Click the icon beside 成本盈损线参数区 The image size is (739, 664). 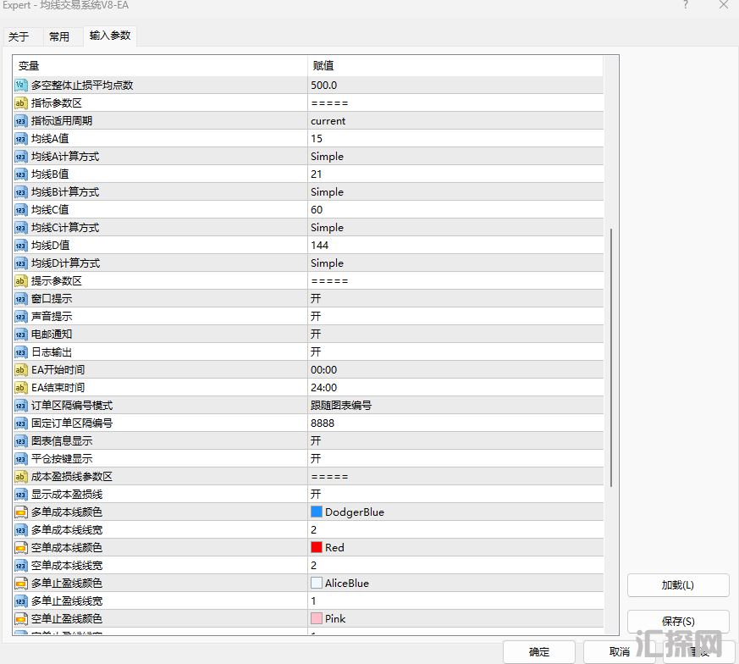[x=21, y=476]
